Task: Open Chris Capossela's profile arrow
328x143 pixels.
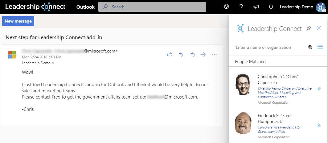Action: tap(319, 88)
